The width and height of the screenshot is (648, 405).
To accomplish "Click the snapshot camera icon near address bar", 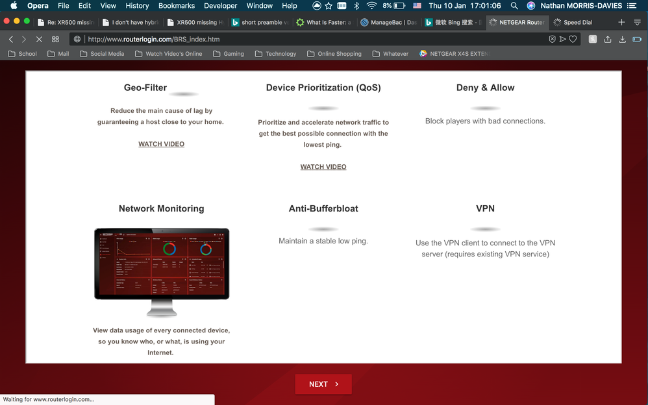I will [x=592, y=39].
